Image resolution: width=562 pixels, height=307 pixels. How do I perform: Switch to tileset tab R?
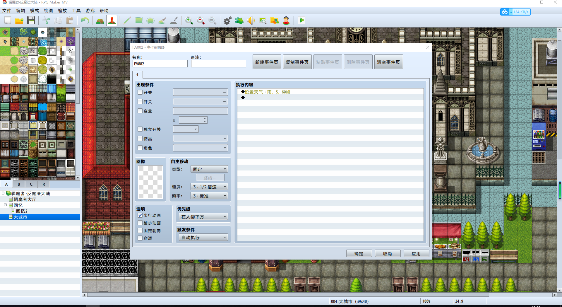coord(44,184)
